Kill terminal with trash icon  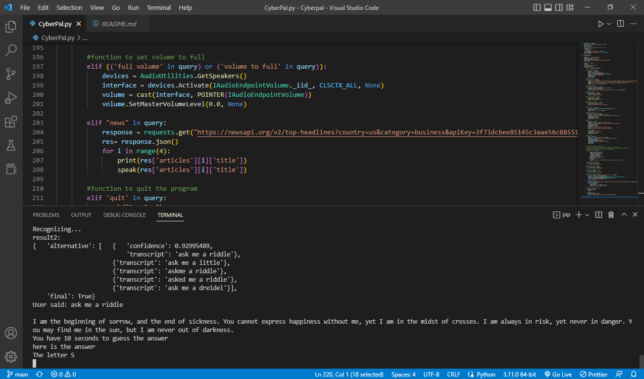(x=611, y=215)
